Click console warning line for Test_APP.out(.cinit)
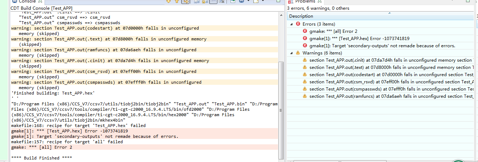 (x=110, y=61)
